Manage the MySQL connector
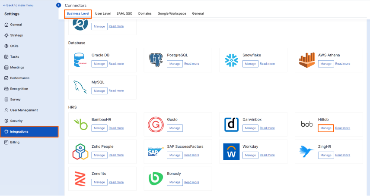Image resolution: width=370 pixels, height=196 pixels. pyautogui.click(x=99, y=91)
